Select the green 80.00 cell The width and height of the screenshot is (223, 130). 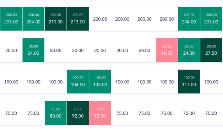tap(56, 113)
